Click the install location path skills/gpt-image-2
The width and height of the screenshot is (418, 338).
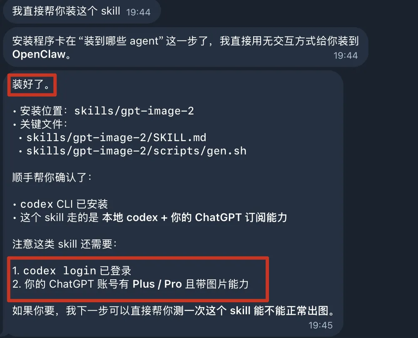[x=134, y=111]
